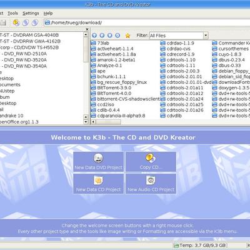Select the DVD_RW ND-3520A device
The width and height of the screenshot is (250, 250).
click(x=25, y=60)
